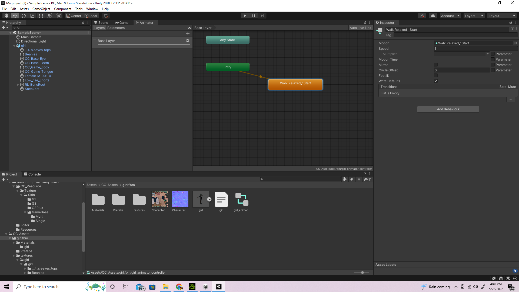
Task: Open the Layers dropdown
Action: pyautogui.click(x=474, y=16)
